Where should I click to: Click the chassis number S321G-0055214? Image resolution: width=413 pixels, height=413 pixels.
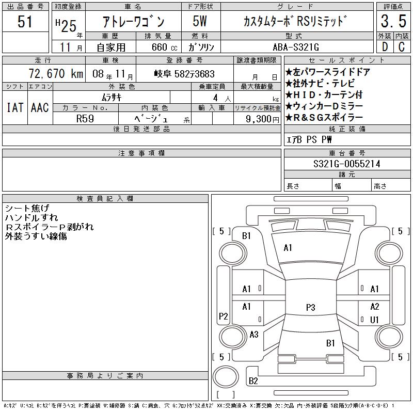pos(347,164)
